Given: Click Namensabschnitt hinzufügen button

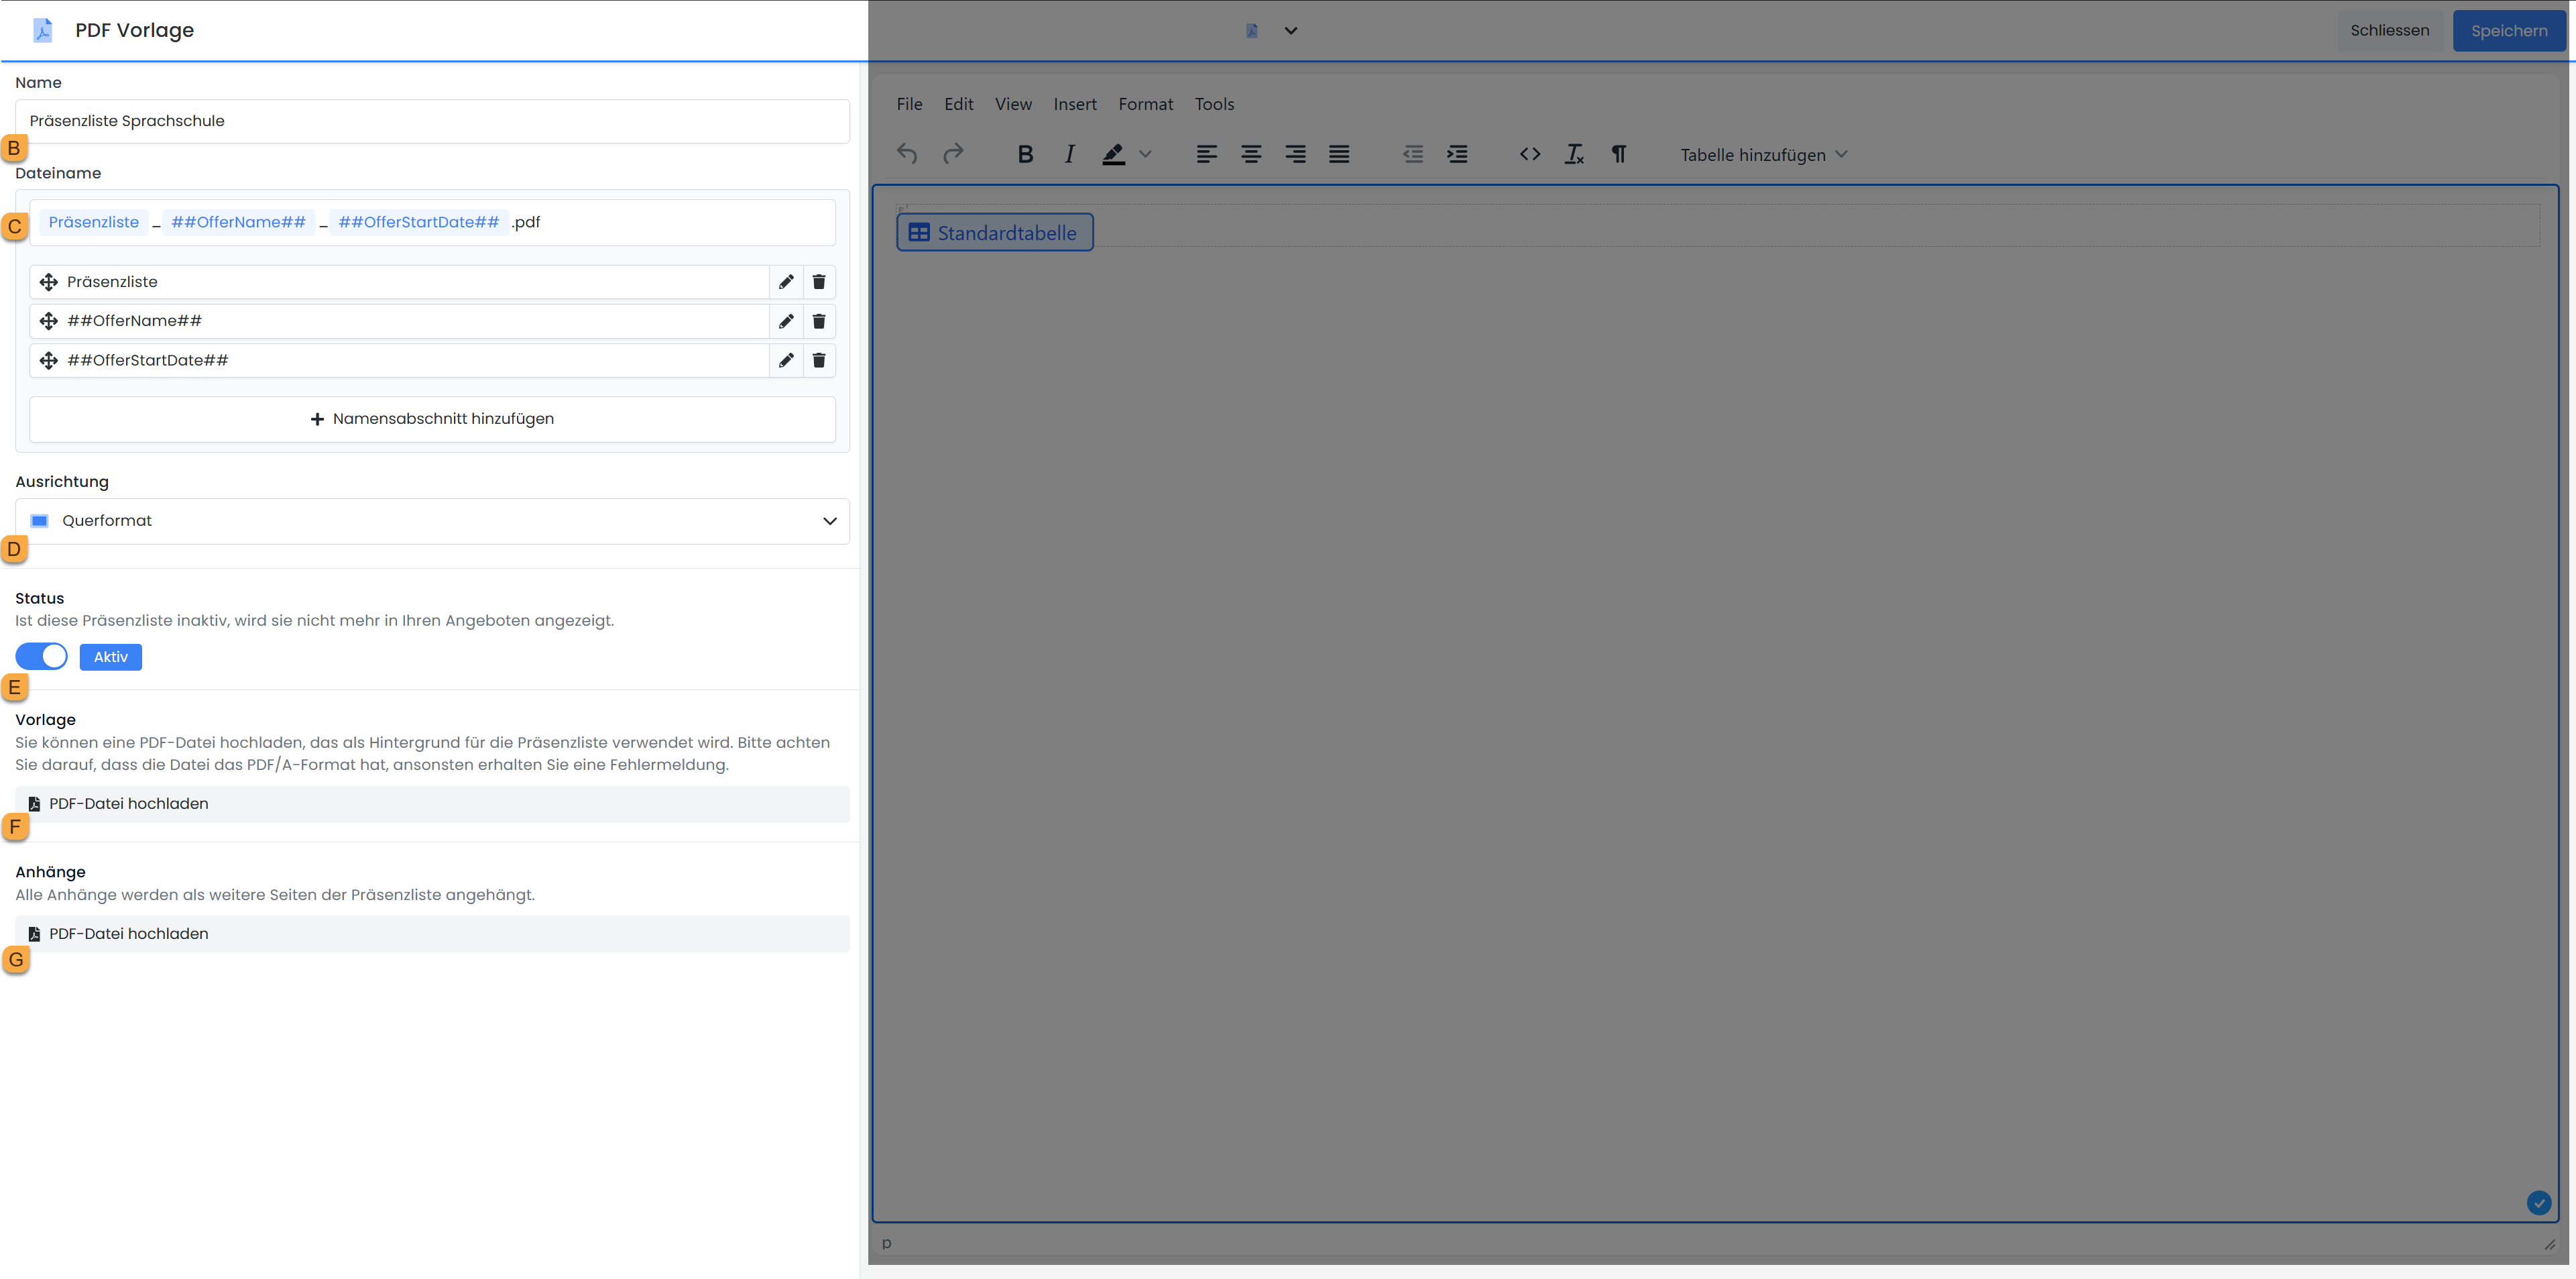Looking at the screenshot, I should click(x=432, y=419).
